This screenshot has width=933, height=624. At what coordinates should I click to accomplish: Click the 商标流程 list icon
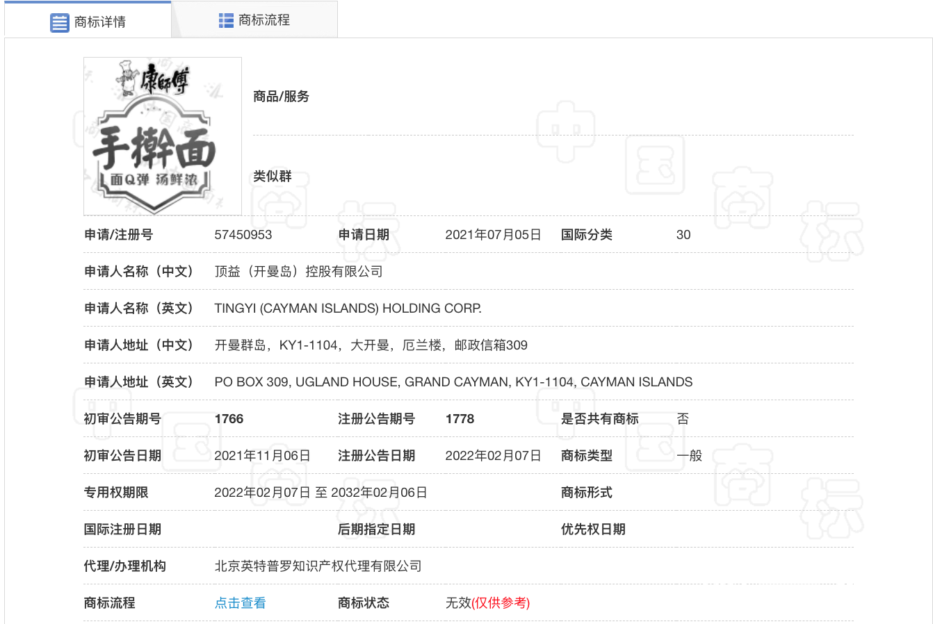tap(226, 20)
